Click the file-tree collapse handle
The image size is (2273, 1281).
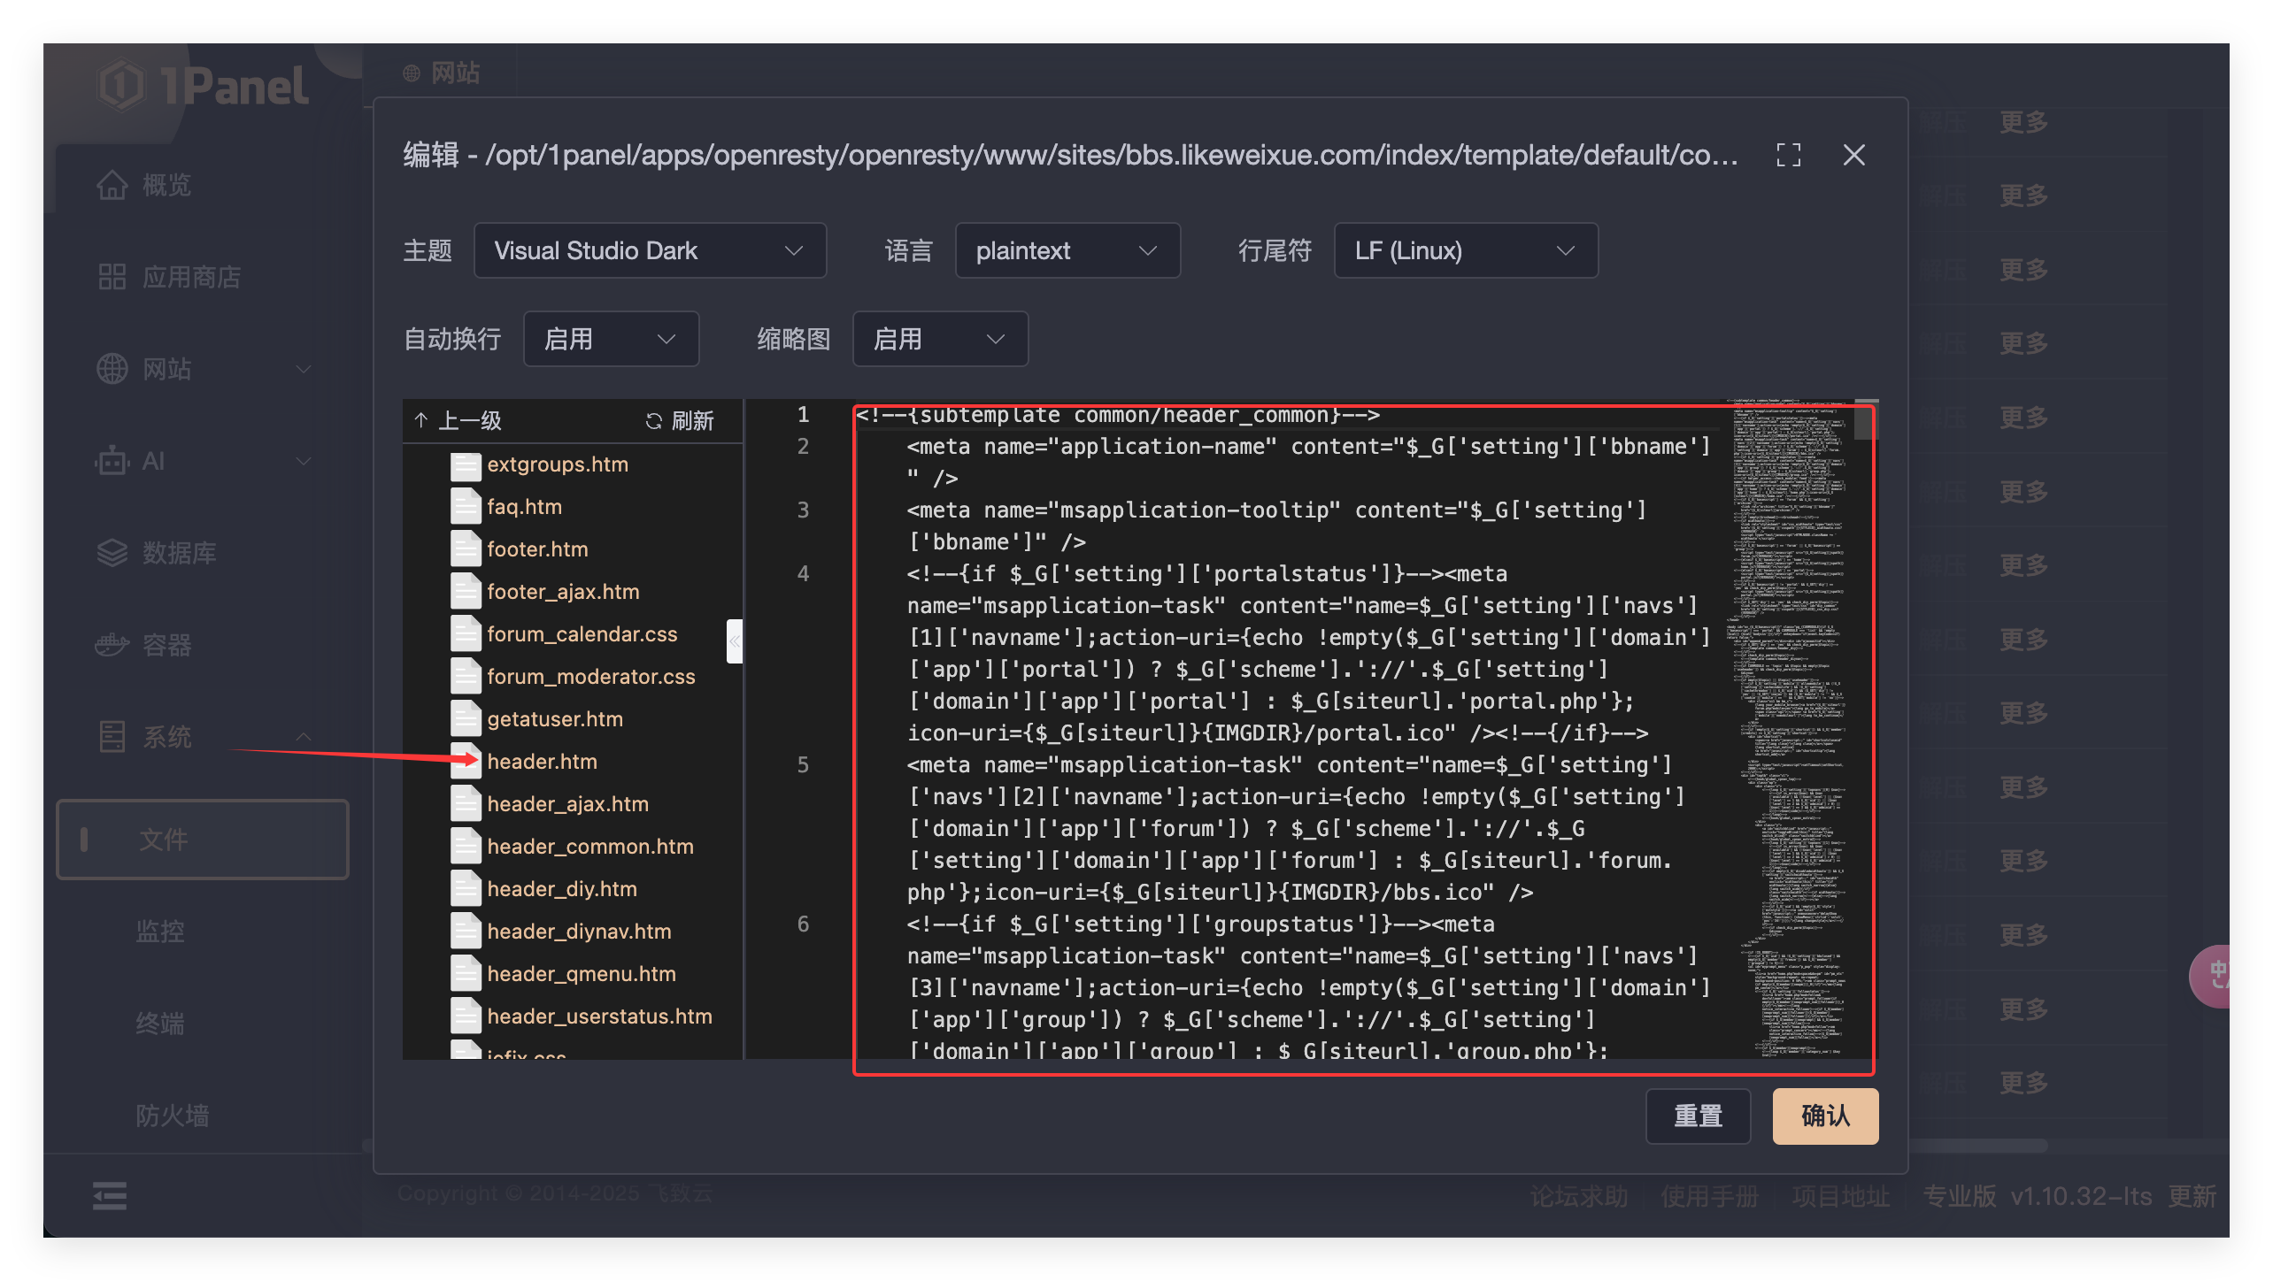tap(734, 641)
